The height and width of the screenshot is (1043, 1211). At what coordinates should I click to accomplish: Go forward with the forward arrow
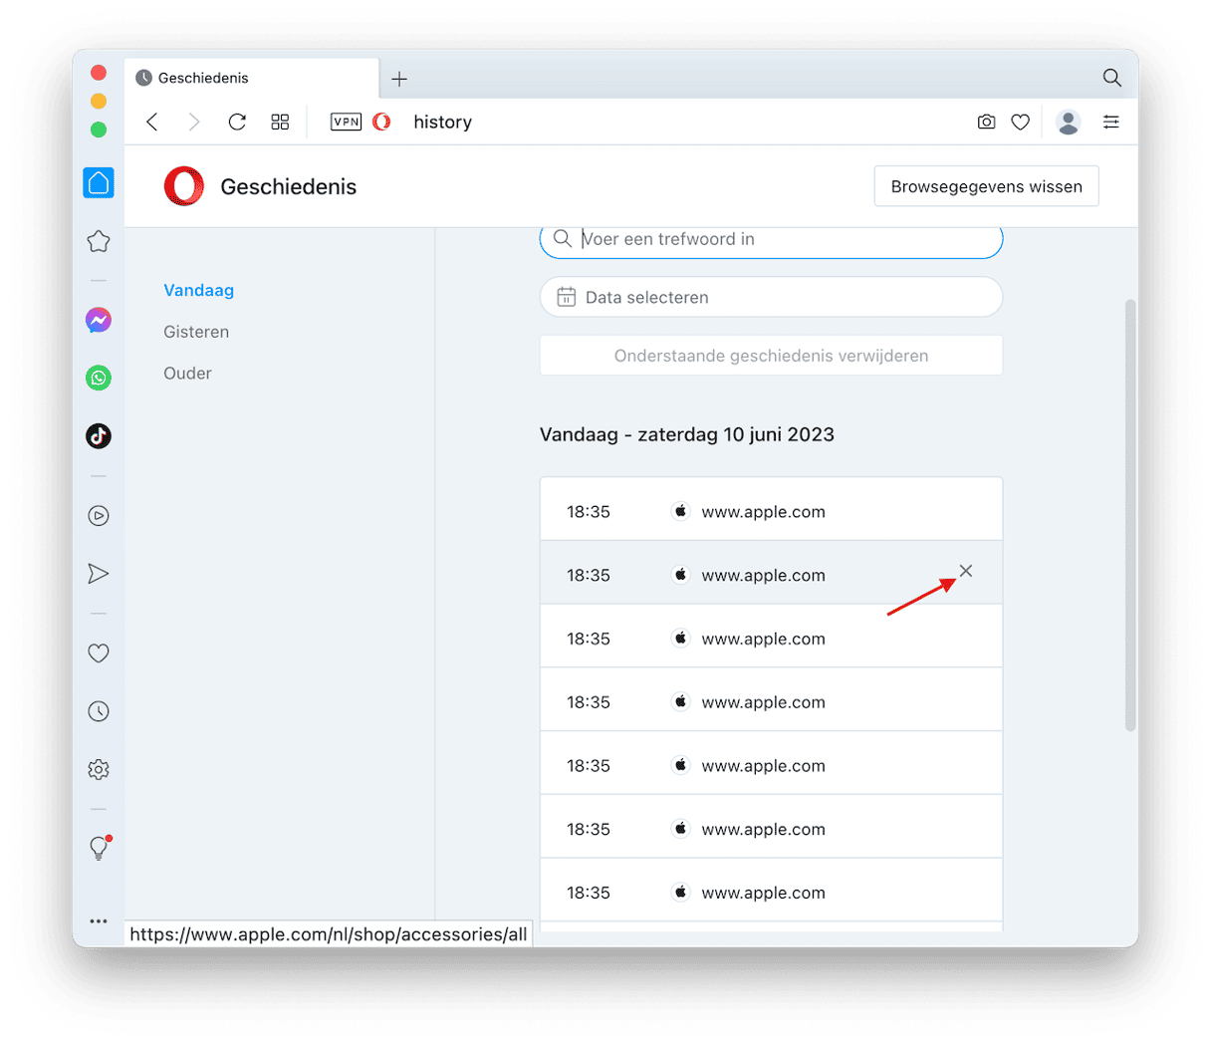pyautogui.click(x=194, y=122)
